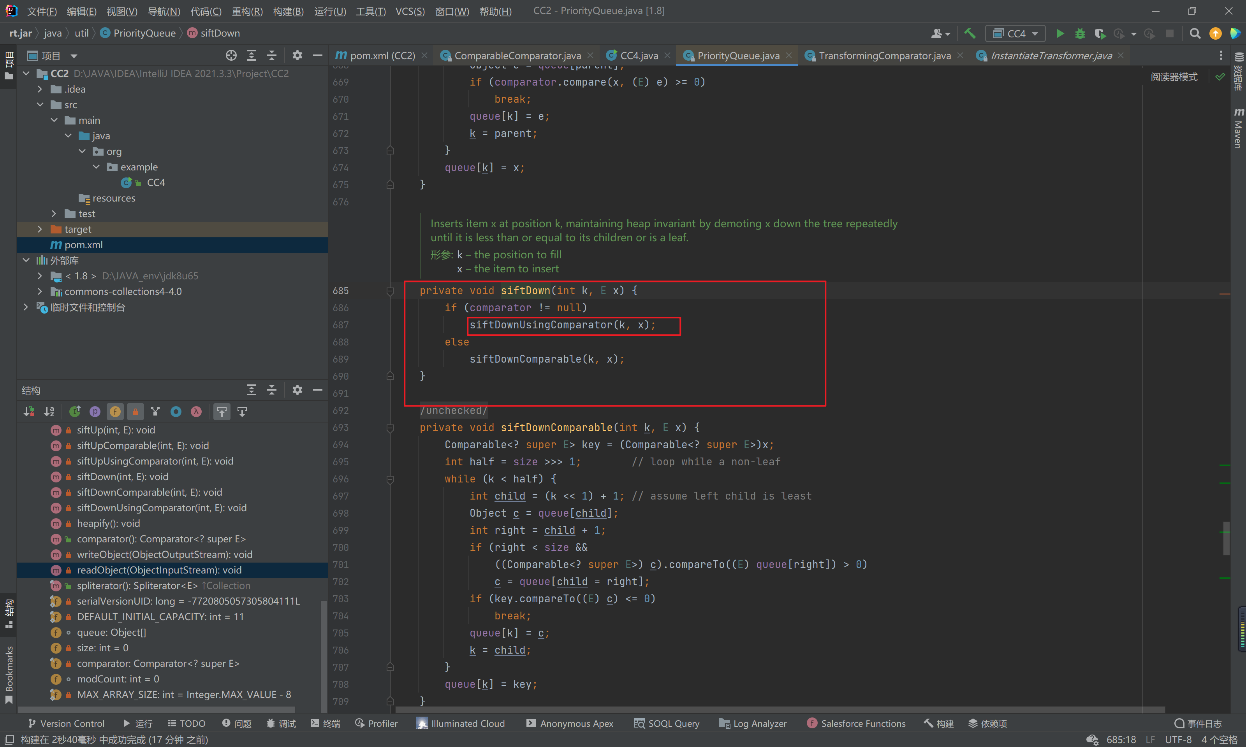The image size is (1246, 747).
Task: Open the 重构(R) Refactor menu
Action: point(247,11)
